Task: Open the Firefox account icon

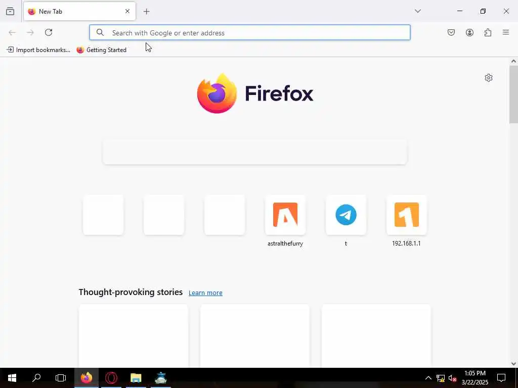Action: pos(469,32)
